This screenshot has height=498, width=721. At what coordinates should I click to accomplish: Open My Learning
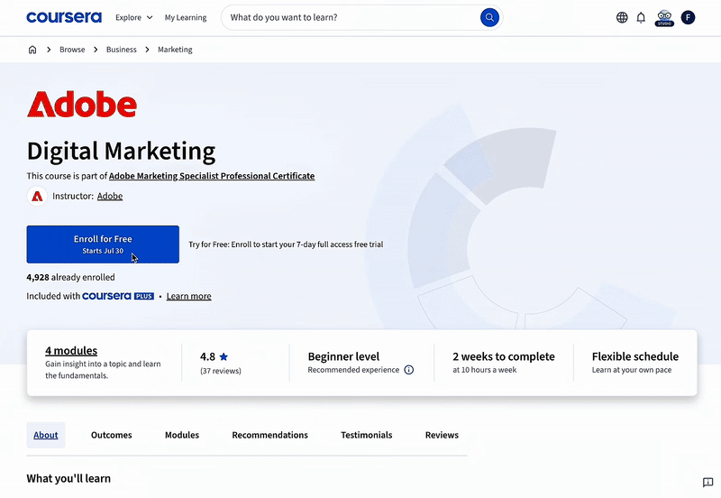[x=186, y=17]
